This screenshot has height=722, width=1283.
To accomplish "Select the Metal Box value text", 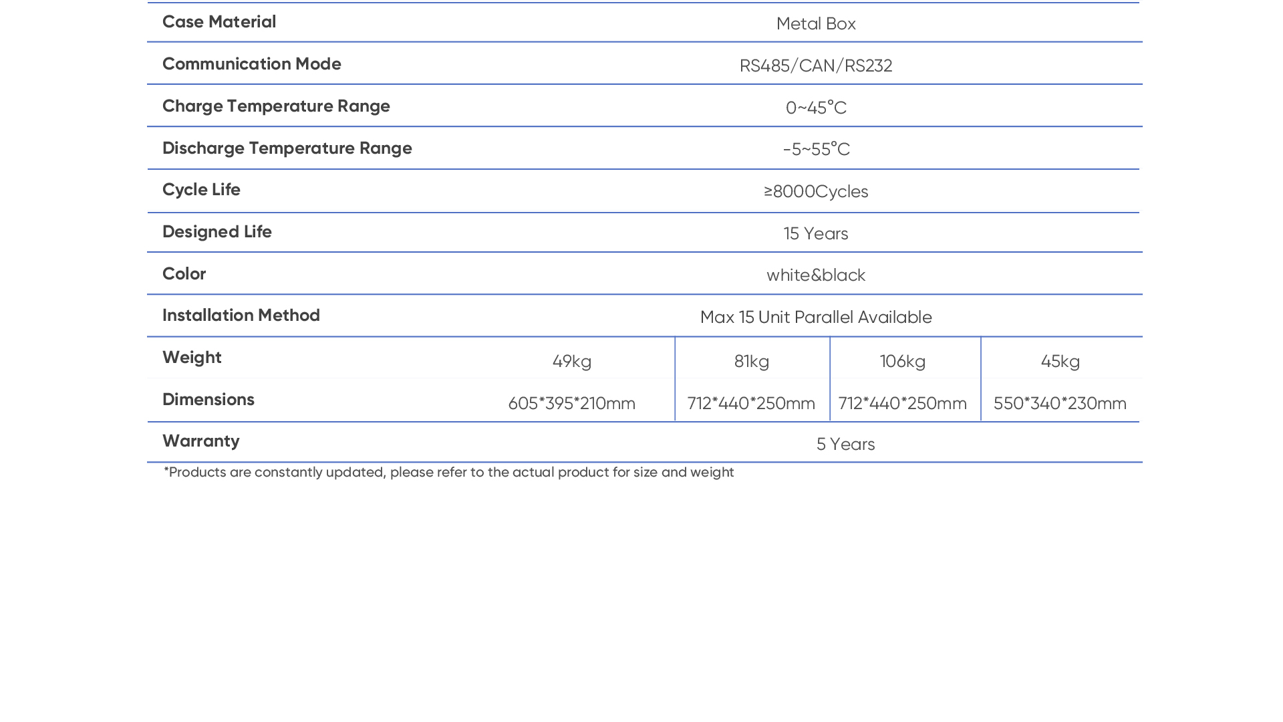I will click(x=816, y=24).
